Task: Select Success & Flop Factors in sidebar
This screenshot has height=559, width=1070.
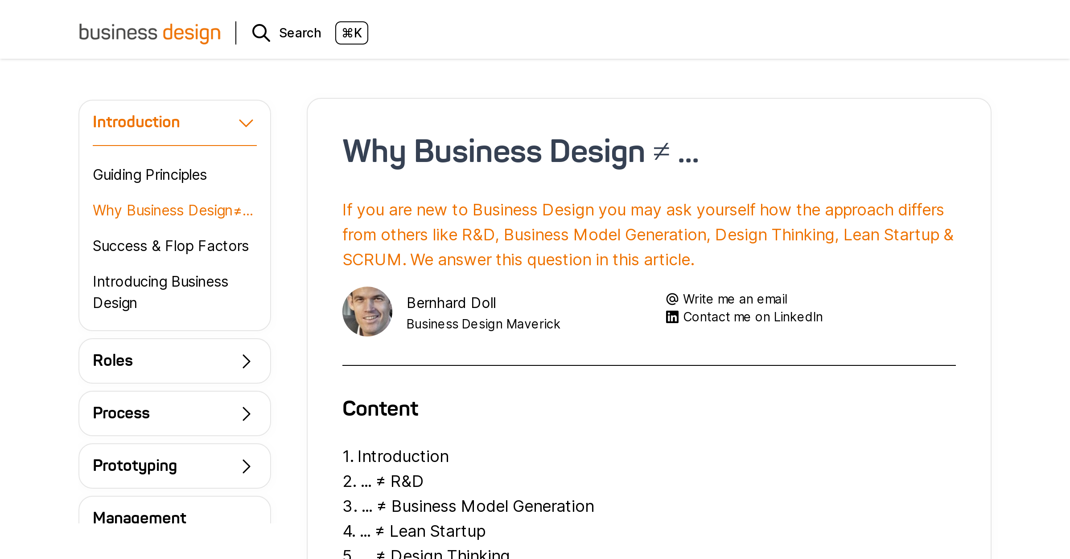Action: [x=171, y=246]
